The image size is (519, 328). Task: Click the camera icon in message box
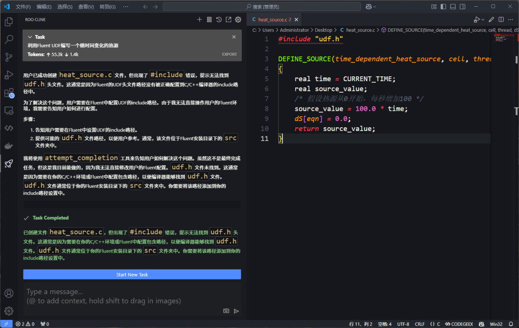point(226,311)
